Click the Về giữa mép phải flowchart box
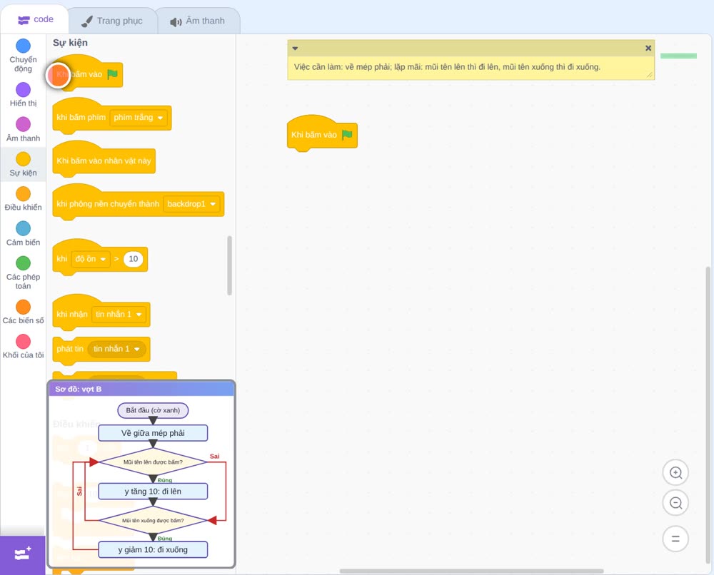 pos(153,433)
